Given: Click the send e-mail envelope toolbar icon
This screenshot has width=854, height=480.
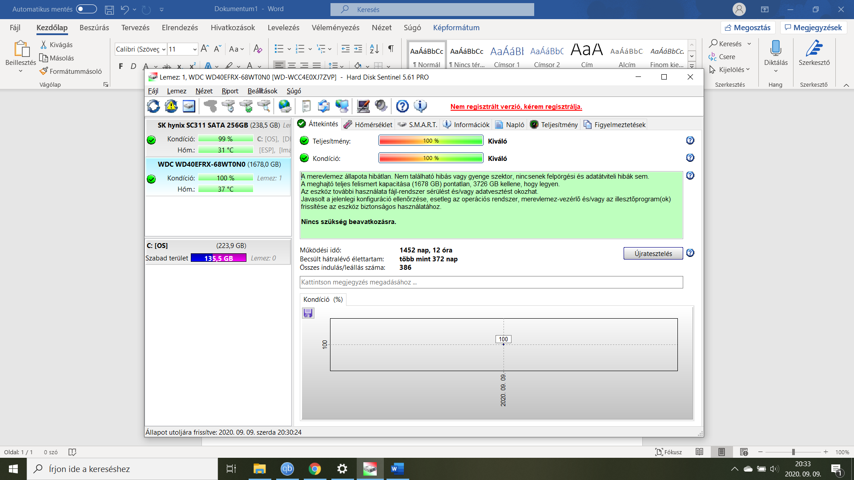Looking at the screenshot, I should point(324,106).
